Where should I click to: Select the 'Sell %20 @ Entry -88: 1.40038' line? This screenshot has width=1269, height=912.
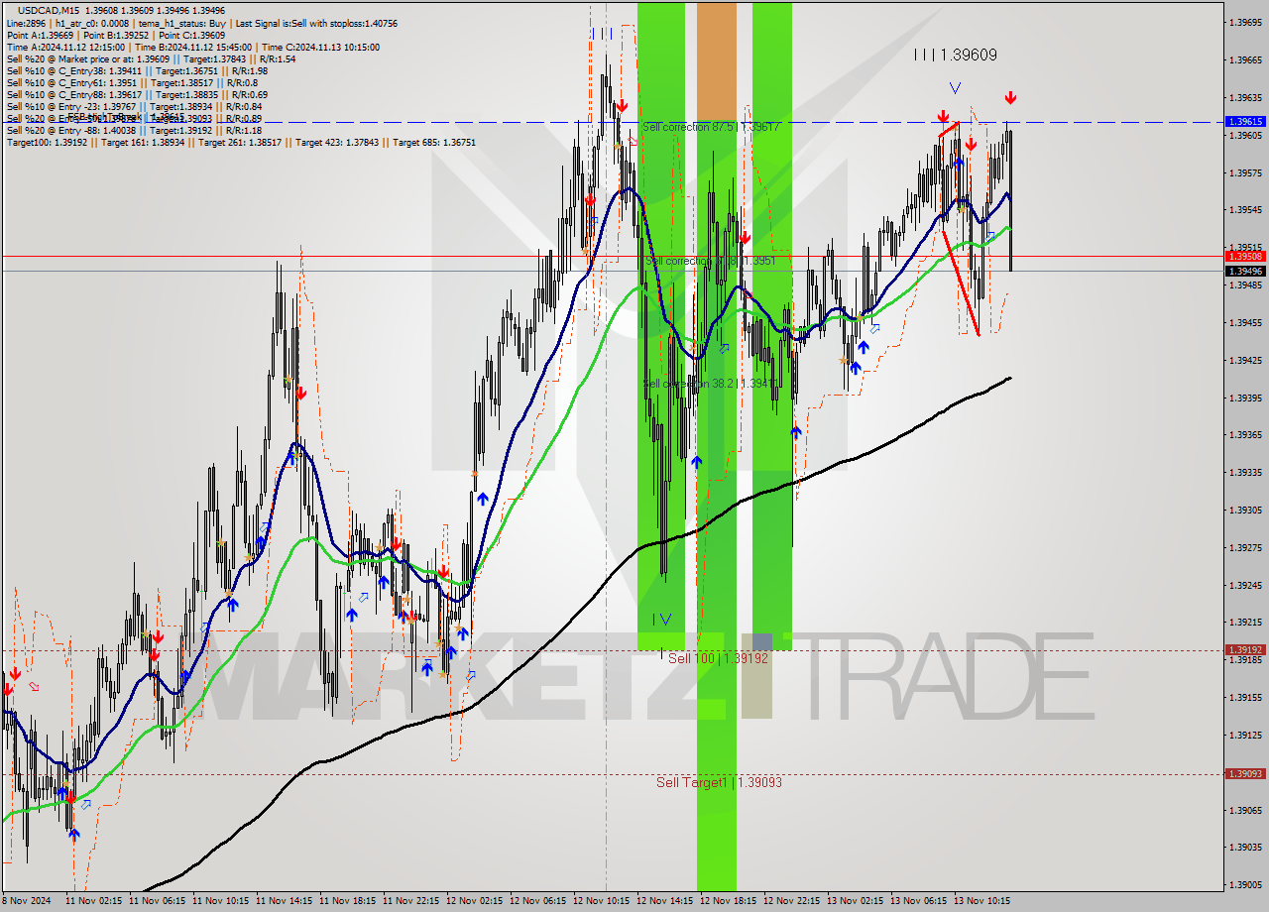pos(134,130)
